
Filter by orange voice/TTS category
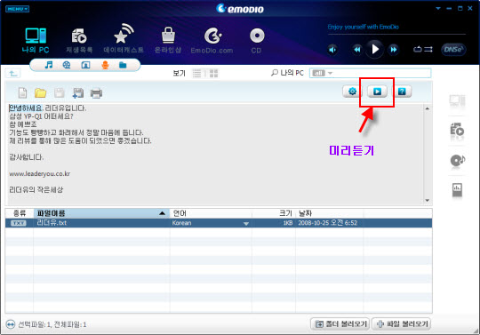[x=105, y=65]
